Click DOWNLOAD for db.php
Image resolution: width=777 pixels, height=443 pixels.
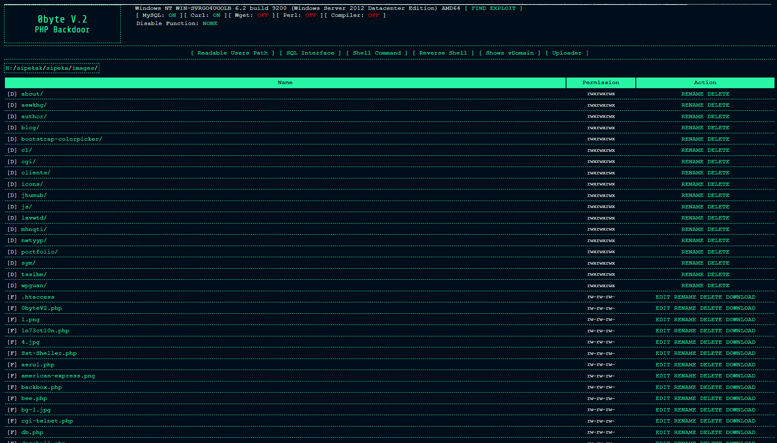(740, 432)
